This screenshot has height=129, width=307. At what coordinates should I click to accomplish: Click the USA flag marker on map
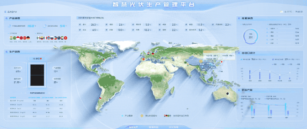coord(104,59)
